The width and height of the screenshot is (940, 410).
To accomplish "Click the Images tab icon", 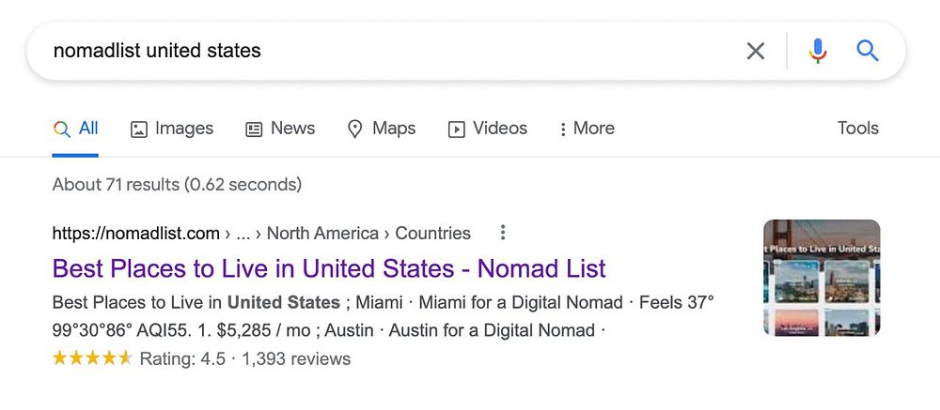I will pos(139,129).
